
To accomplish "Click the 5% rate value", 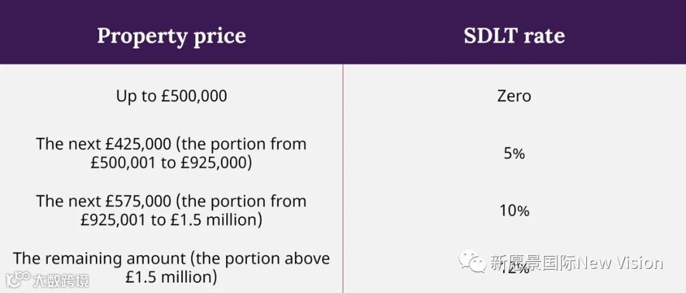I will (x=514, y=154).
